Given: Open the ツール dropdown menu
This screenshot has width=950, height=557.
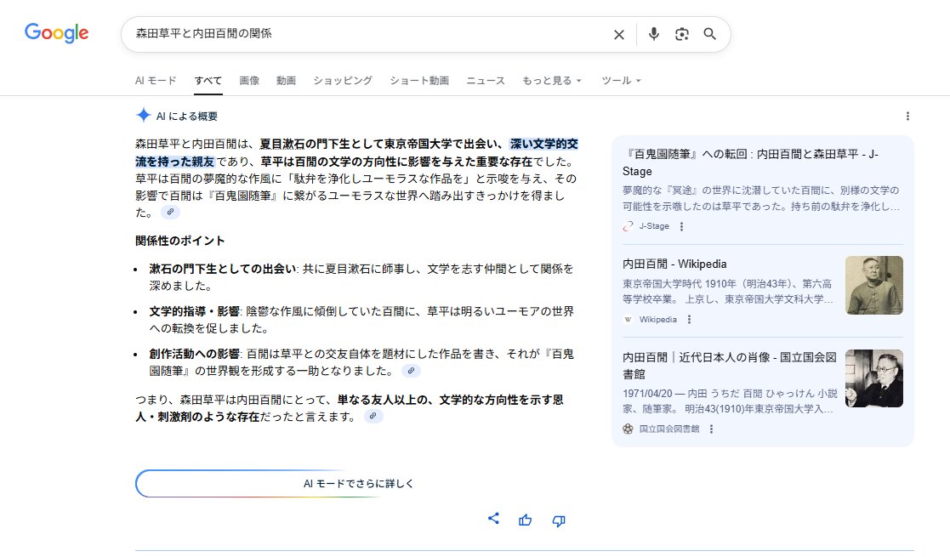Looking at the screenshot, I should [x=621, y=81].
